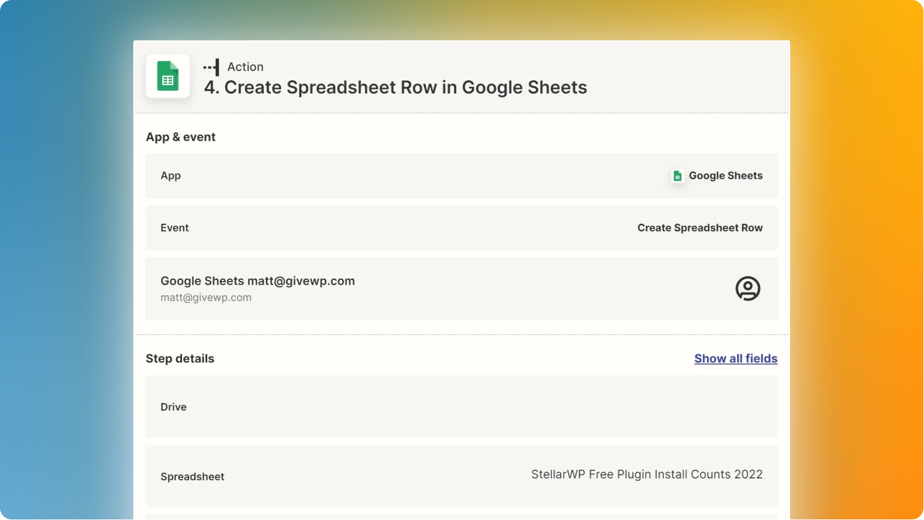Click the gray matt@givewp.com subtitle
Screen dimensions: 924x520
pyautogui.click(x=206, y=298)
